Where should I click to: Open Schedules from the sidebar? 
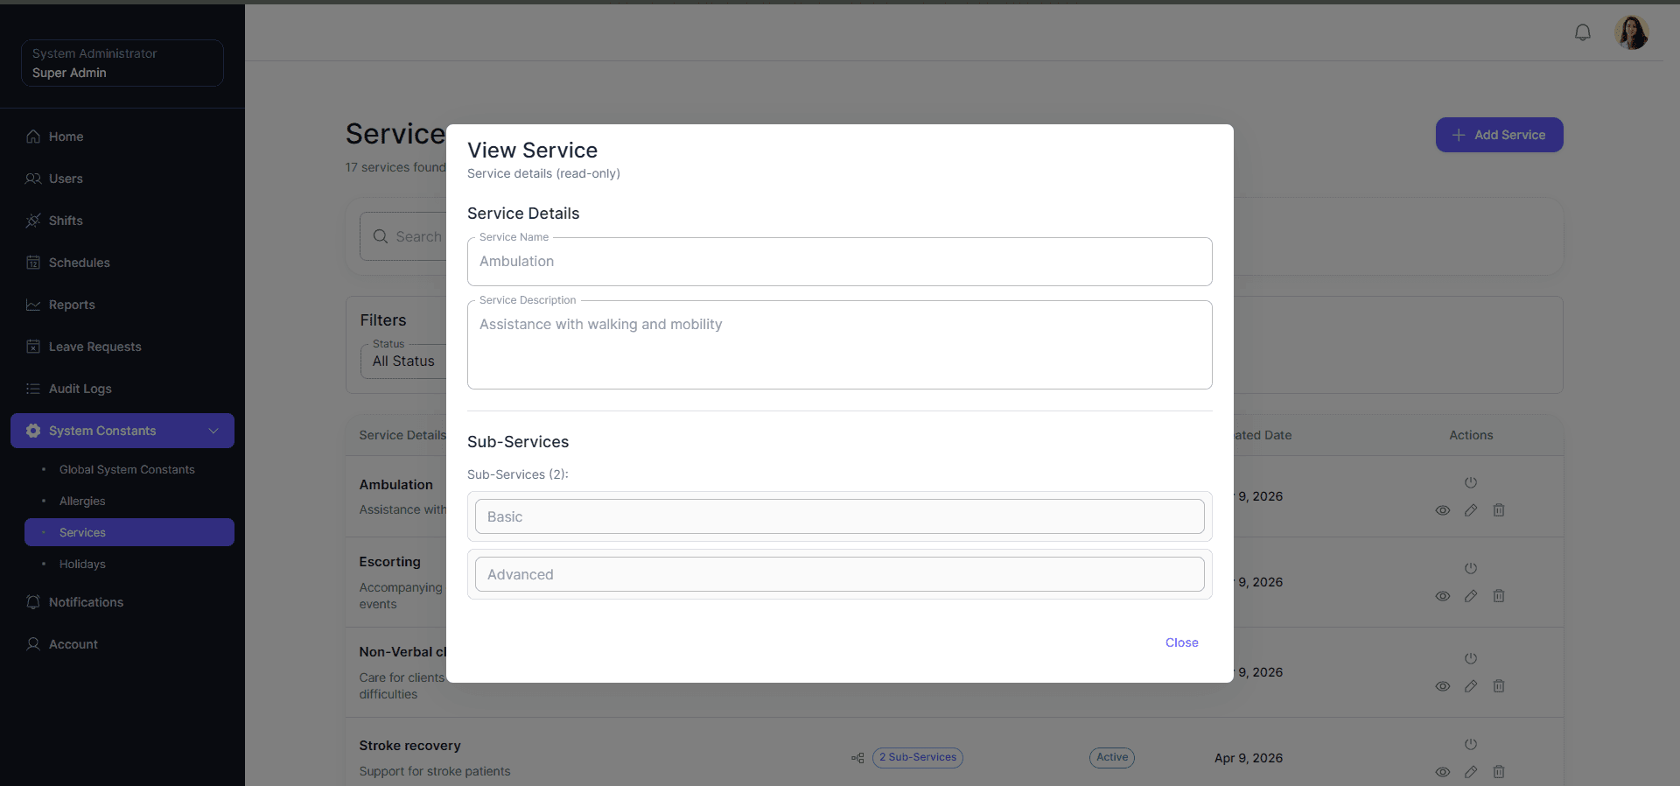pos(122,263)
